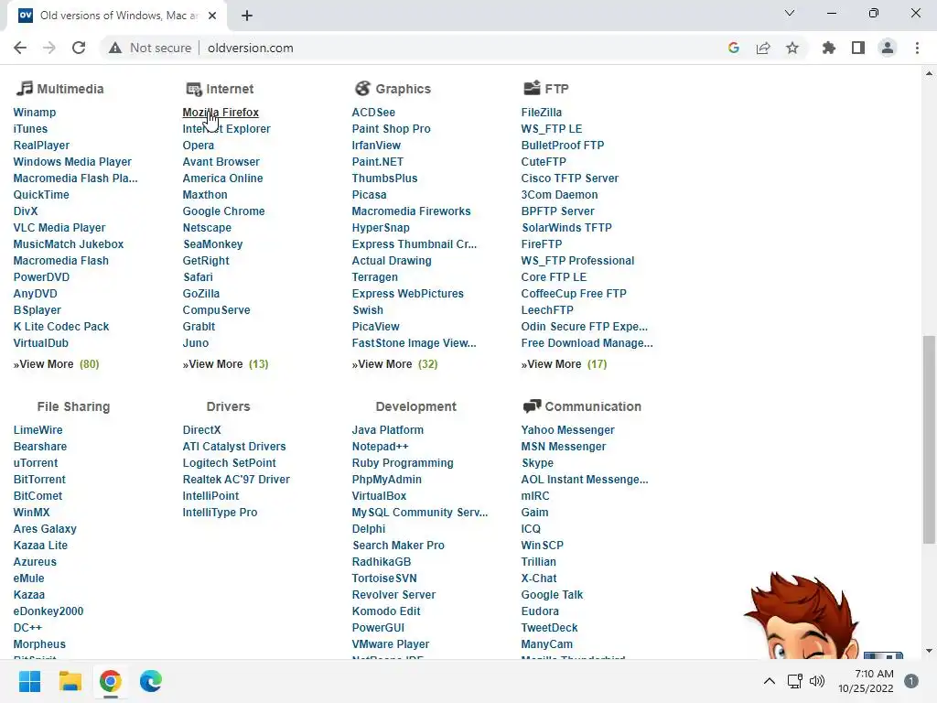This screenshot has height=703, width=937.
Task: Click the scrollbar down arrow
Action: [x=929, y=651]
